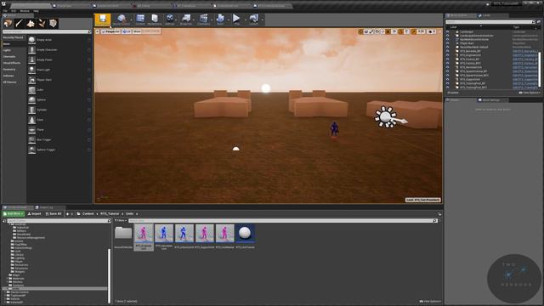Click the Box Trigger placement icon

click(32, 139)
